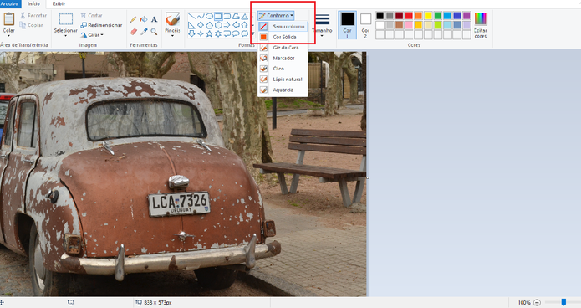Viewport: 581px width, 308px height.
Task: Click the zoom out minus button
Action: (x=537, y=303)
